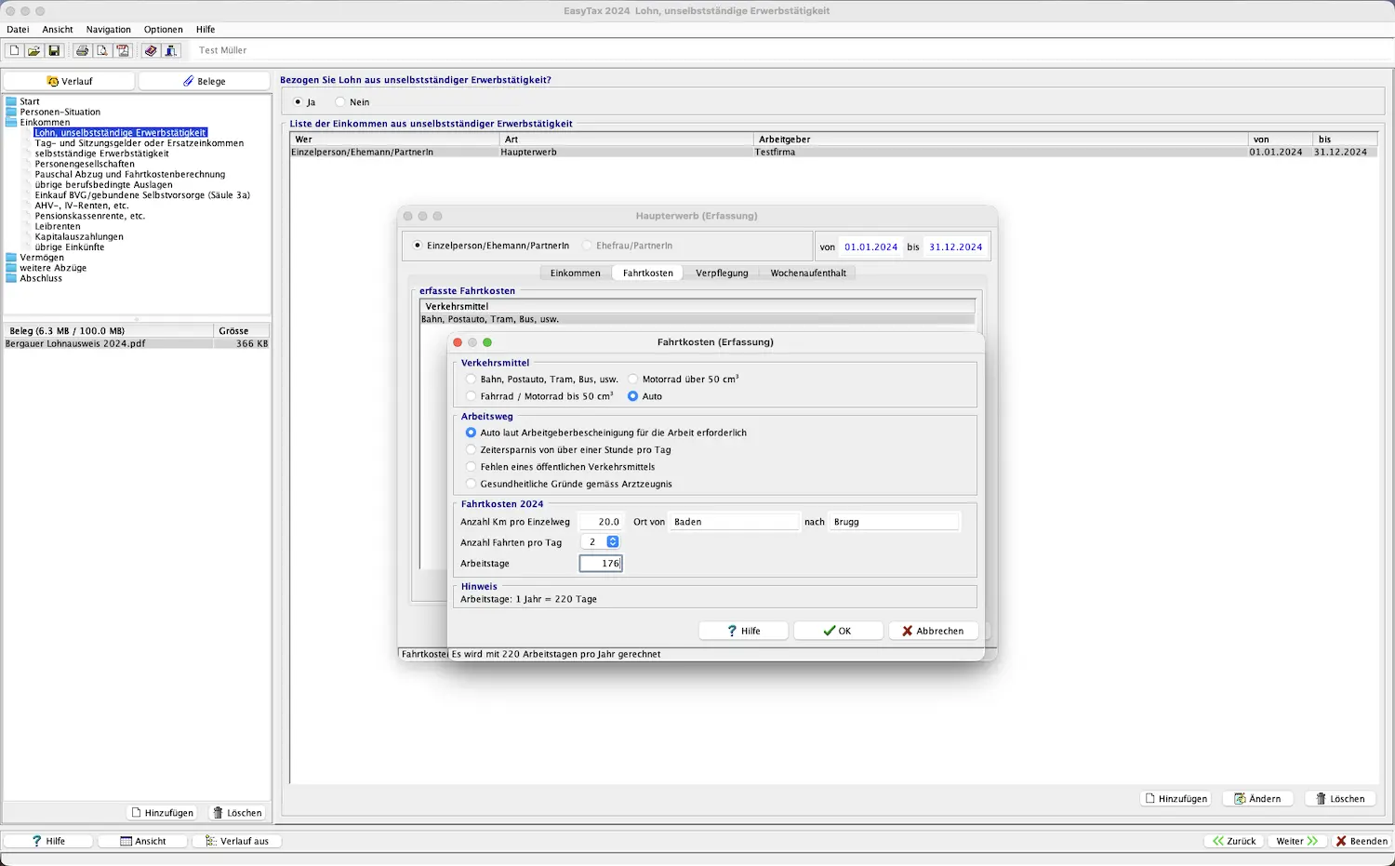Open the help book toolbar icon
Image resolution: width=1395 pixels, height=866 pixels.
click(151, 50)
